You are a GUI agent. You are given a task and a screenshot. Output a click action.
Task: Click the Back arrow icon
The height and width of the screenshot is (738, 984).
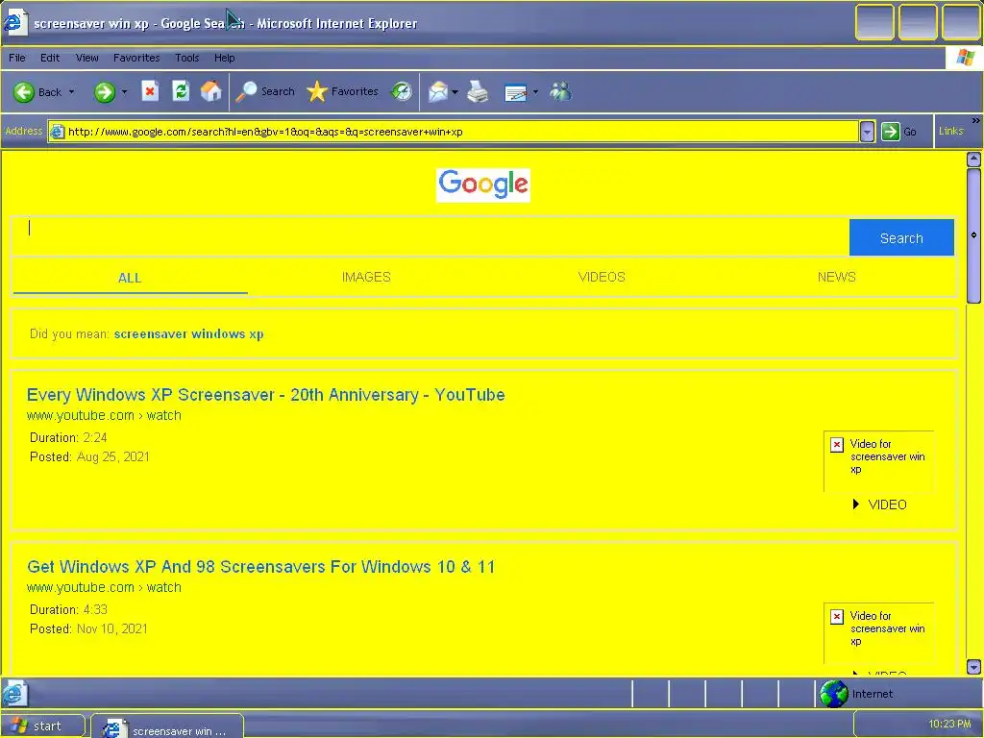click(x=24, y=92)
